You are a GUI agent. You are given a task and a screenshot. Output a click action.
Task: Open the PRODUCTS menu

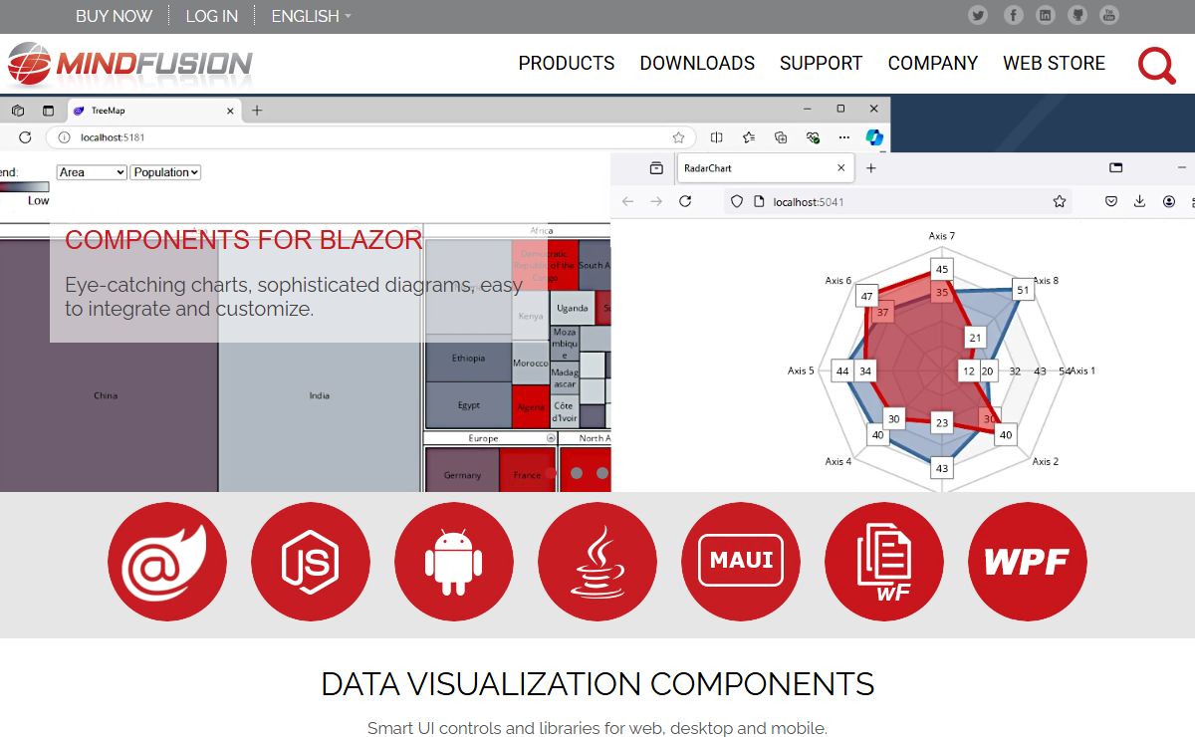point(567,63)
